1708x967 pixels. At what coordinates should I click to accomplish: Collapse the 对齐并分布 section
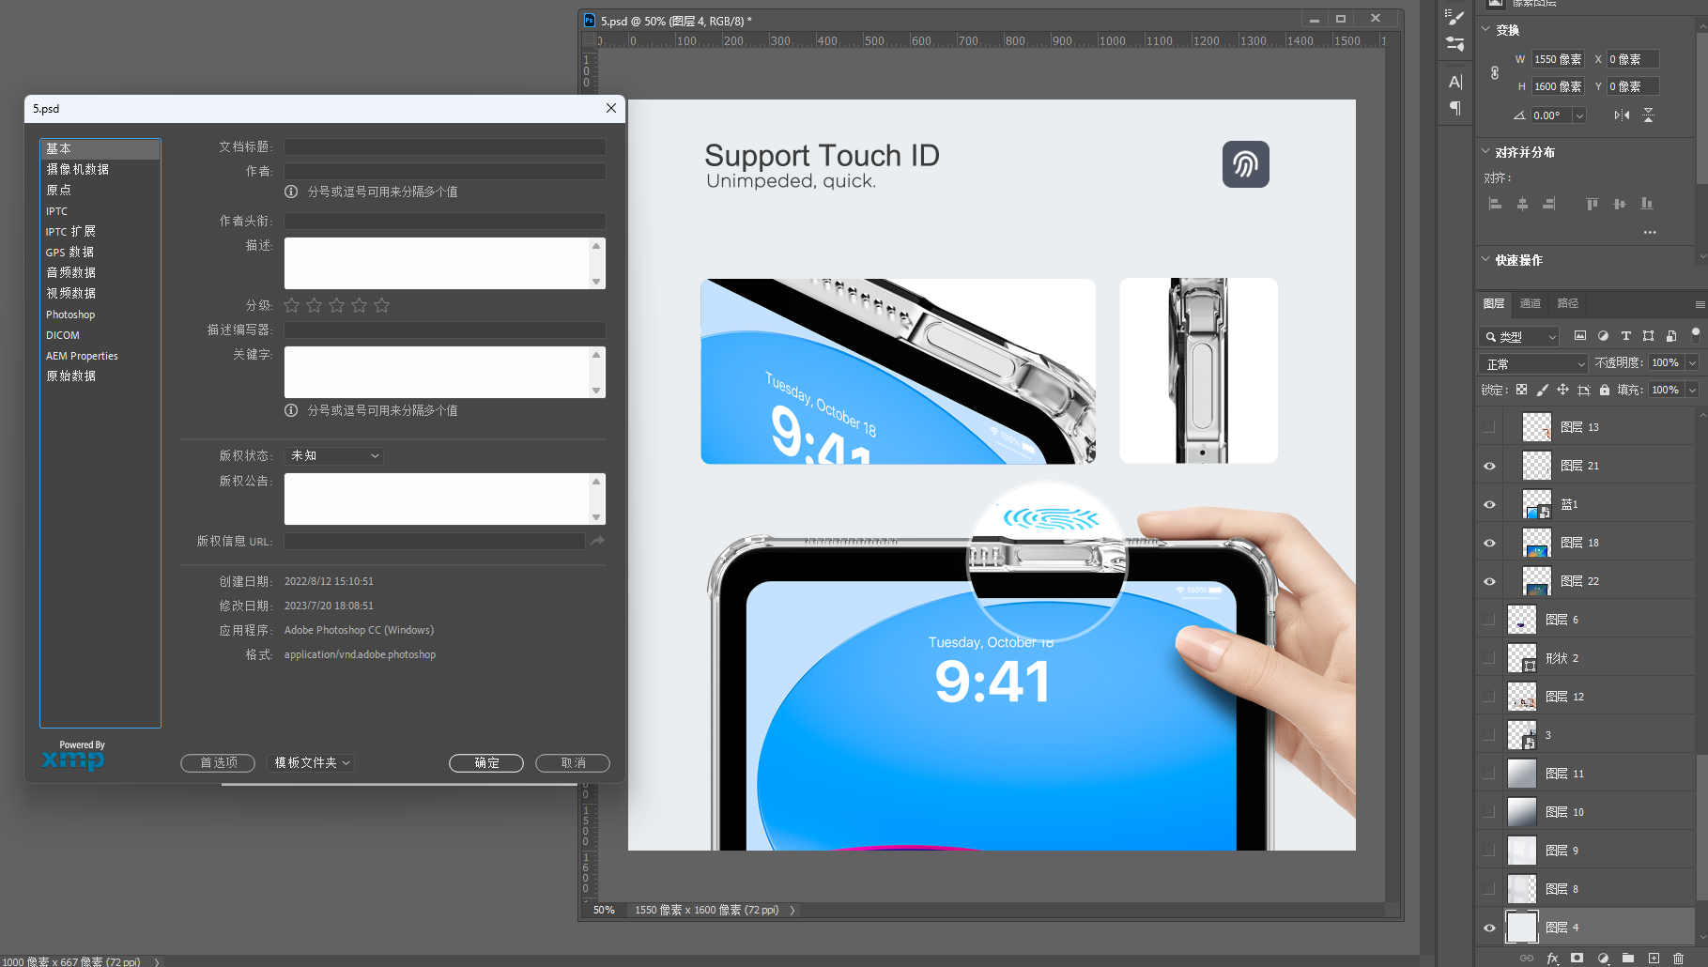[1485, 152]
